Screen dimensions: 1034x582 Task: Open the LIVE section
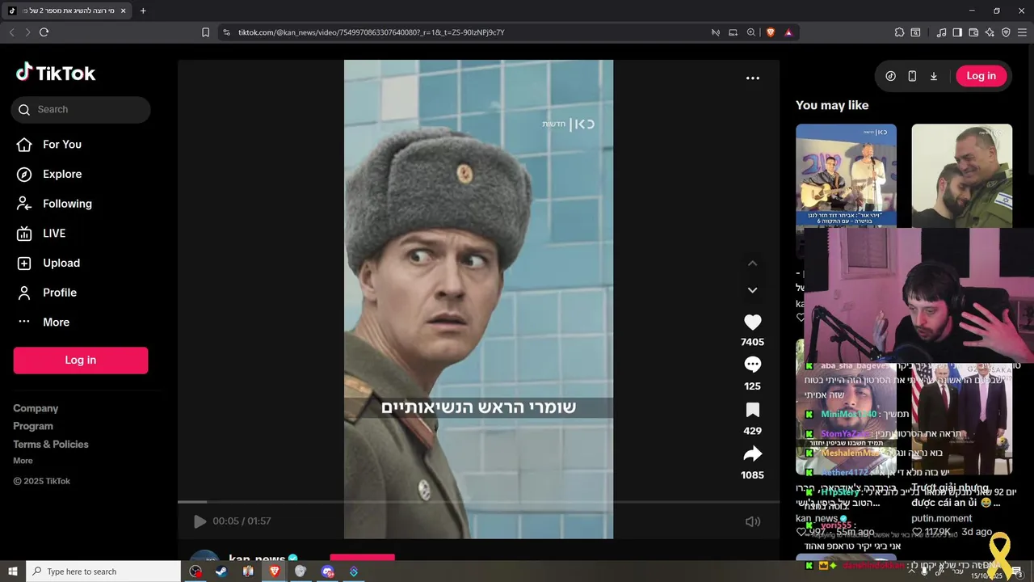coord(41,234)
